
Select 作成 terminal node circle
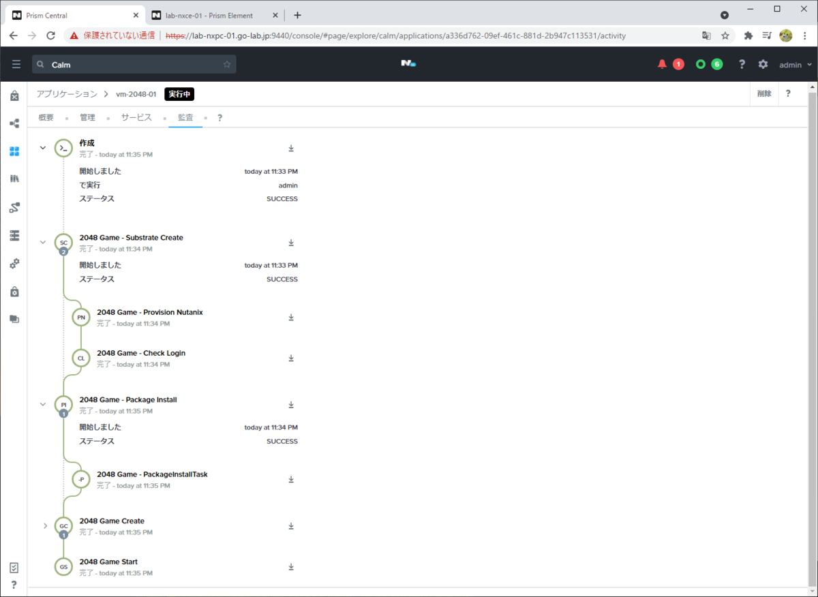click(x=63, y=148)
